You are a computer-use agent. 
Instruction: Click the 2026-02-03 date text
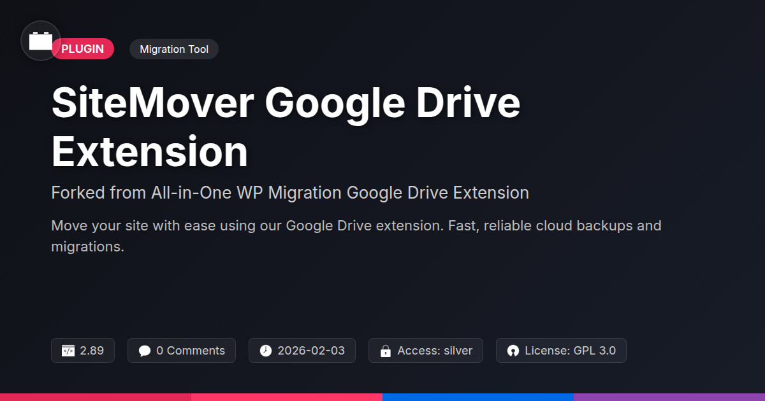[311, 351]
